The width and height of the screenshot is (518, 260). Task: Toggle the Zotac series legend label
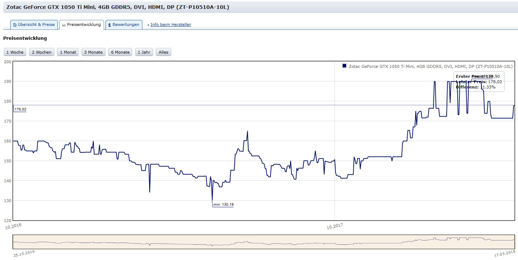[x=431, y=66]
